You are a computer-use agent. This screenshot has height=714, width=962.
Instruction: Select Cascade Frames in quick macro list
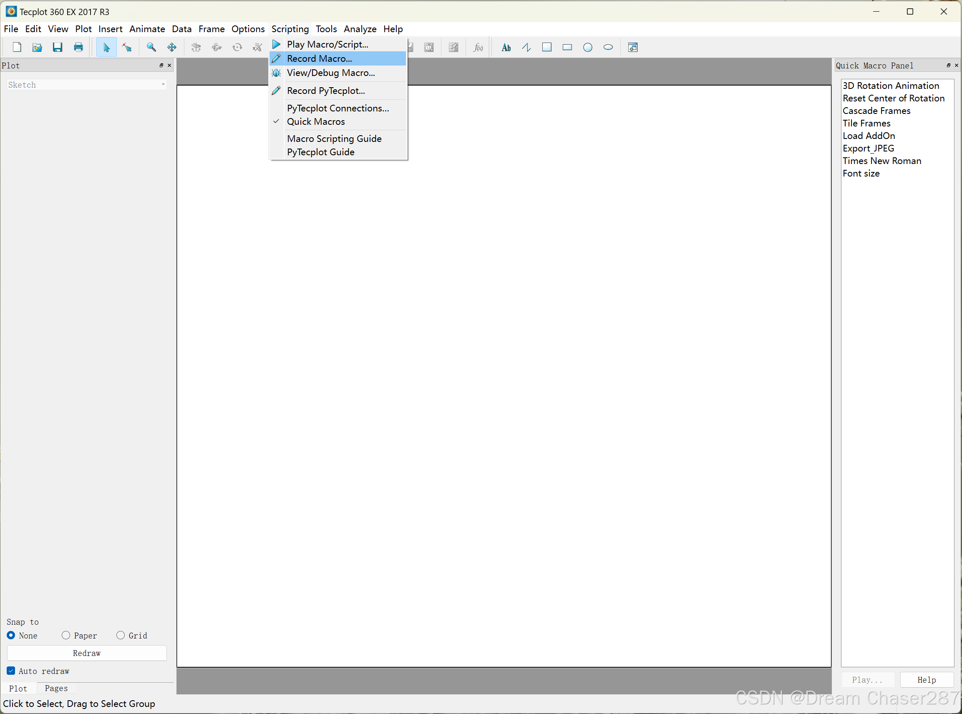point(876,111)
